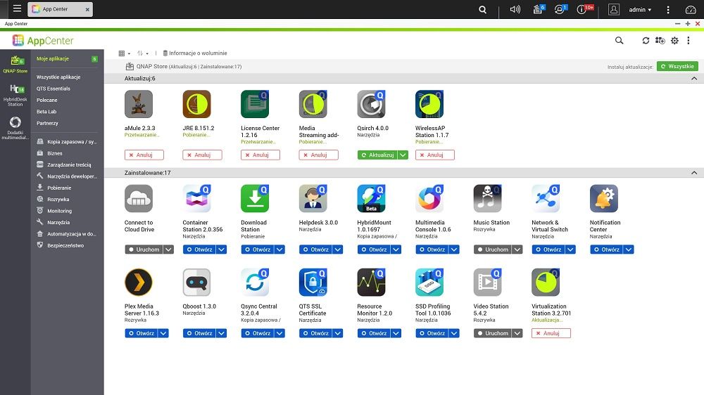Open the Connect to Cloud Drive icon
The height and width of the screenshot is (395, 704).
pyautogui.click(x=138, y=199)
